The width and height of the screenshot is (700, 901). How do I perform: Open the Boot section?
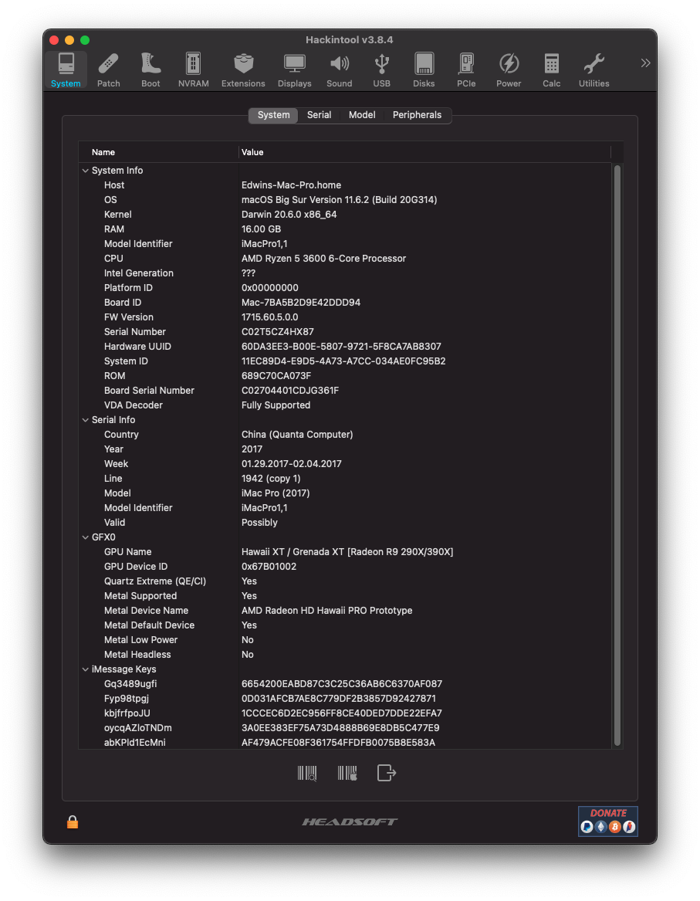pyautogui.click(x=150, y=70)
